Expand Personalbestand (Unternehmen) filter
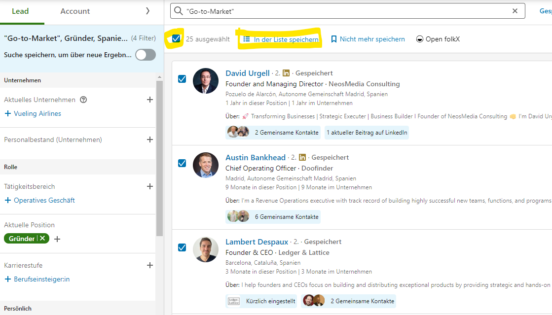Image resolution: width=552 pixels, height=315 pixels. [x=149, y=140]
